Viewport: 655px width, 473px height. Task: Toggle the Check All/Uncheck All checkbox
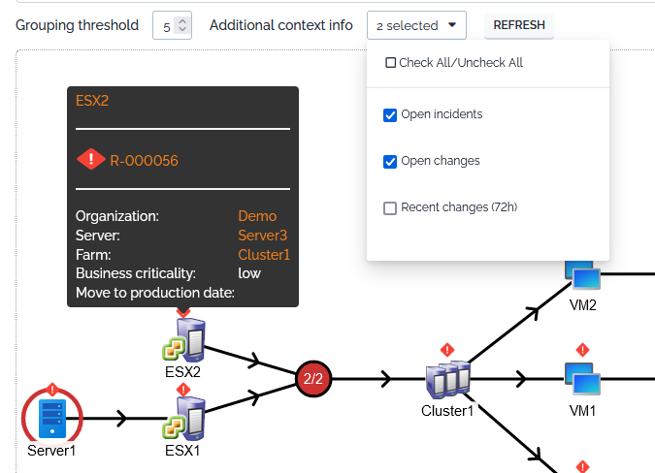point(390,63)
